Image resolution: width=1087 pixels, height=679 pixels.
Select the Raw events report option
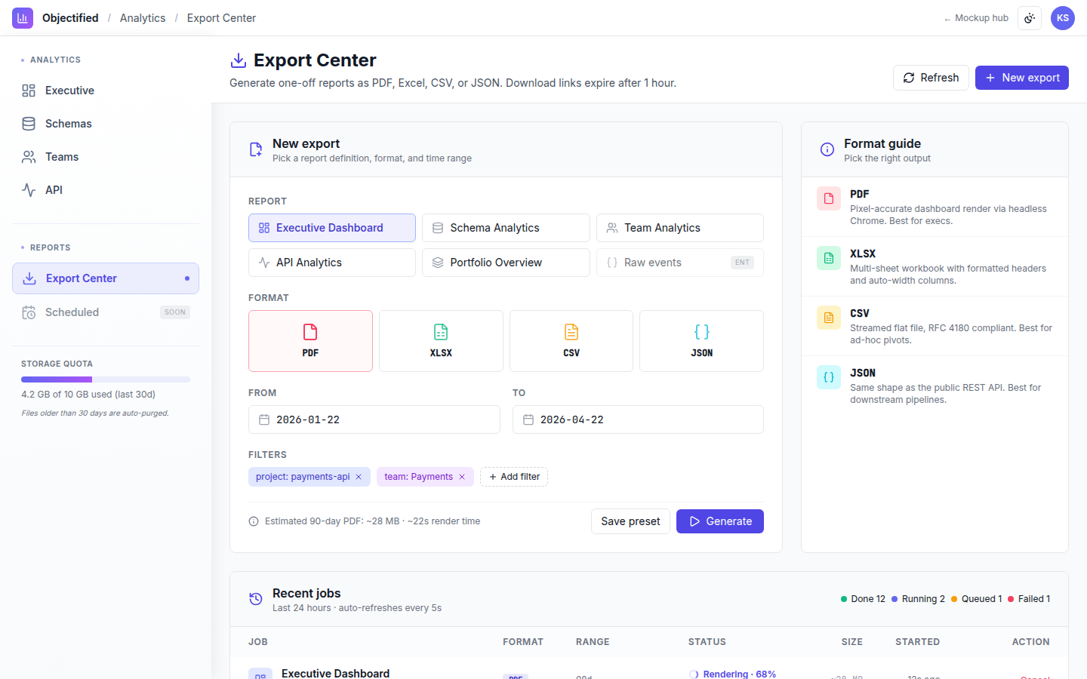[680, 263]
